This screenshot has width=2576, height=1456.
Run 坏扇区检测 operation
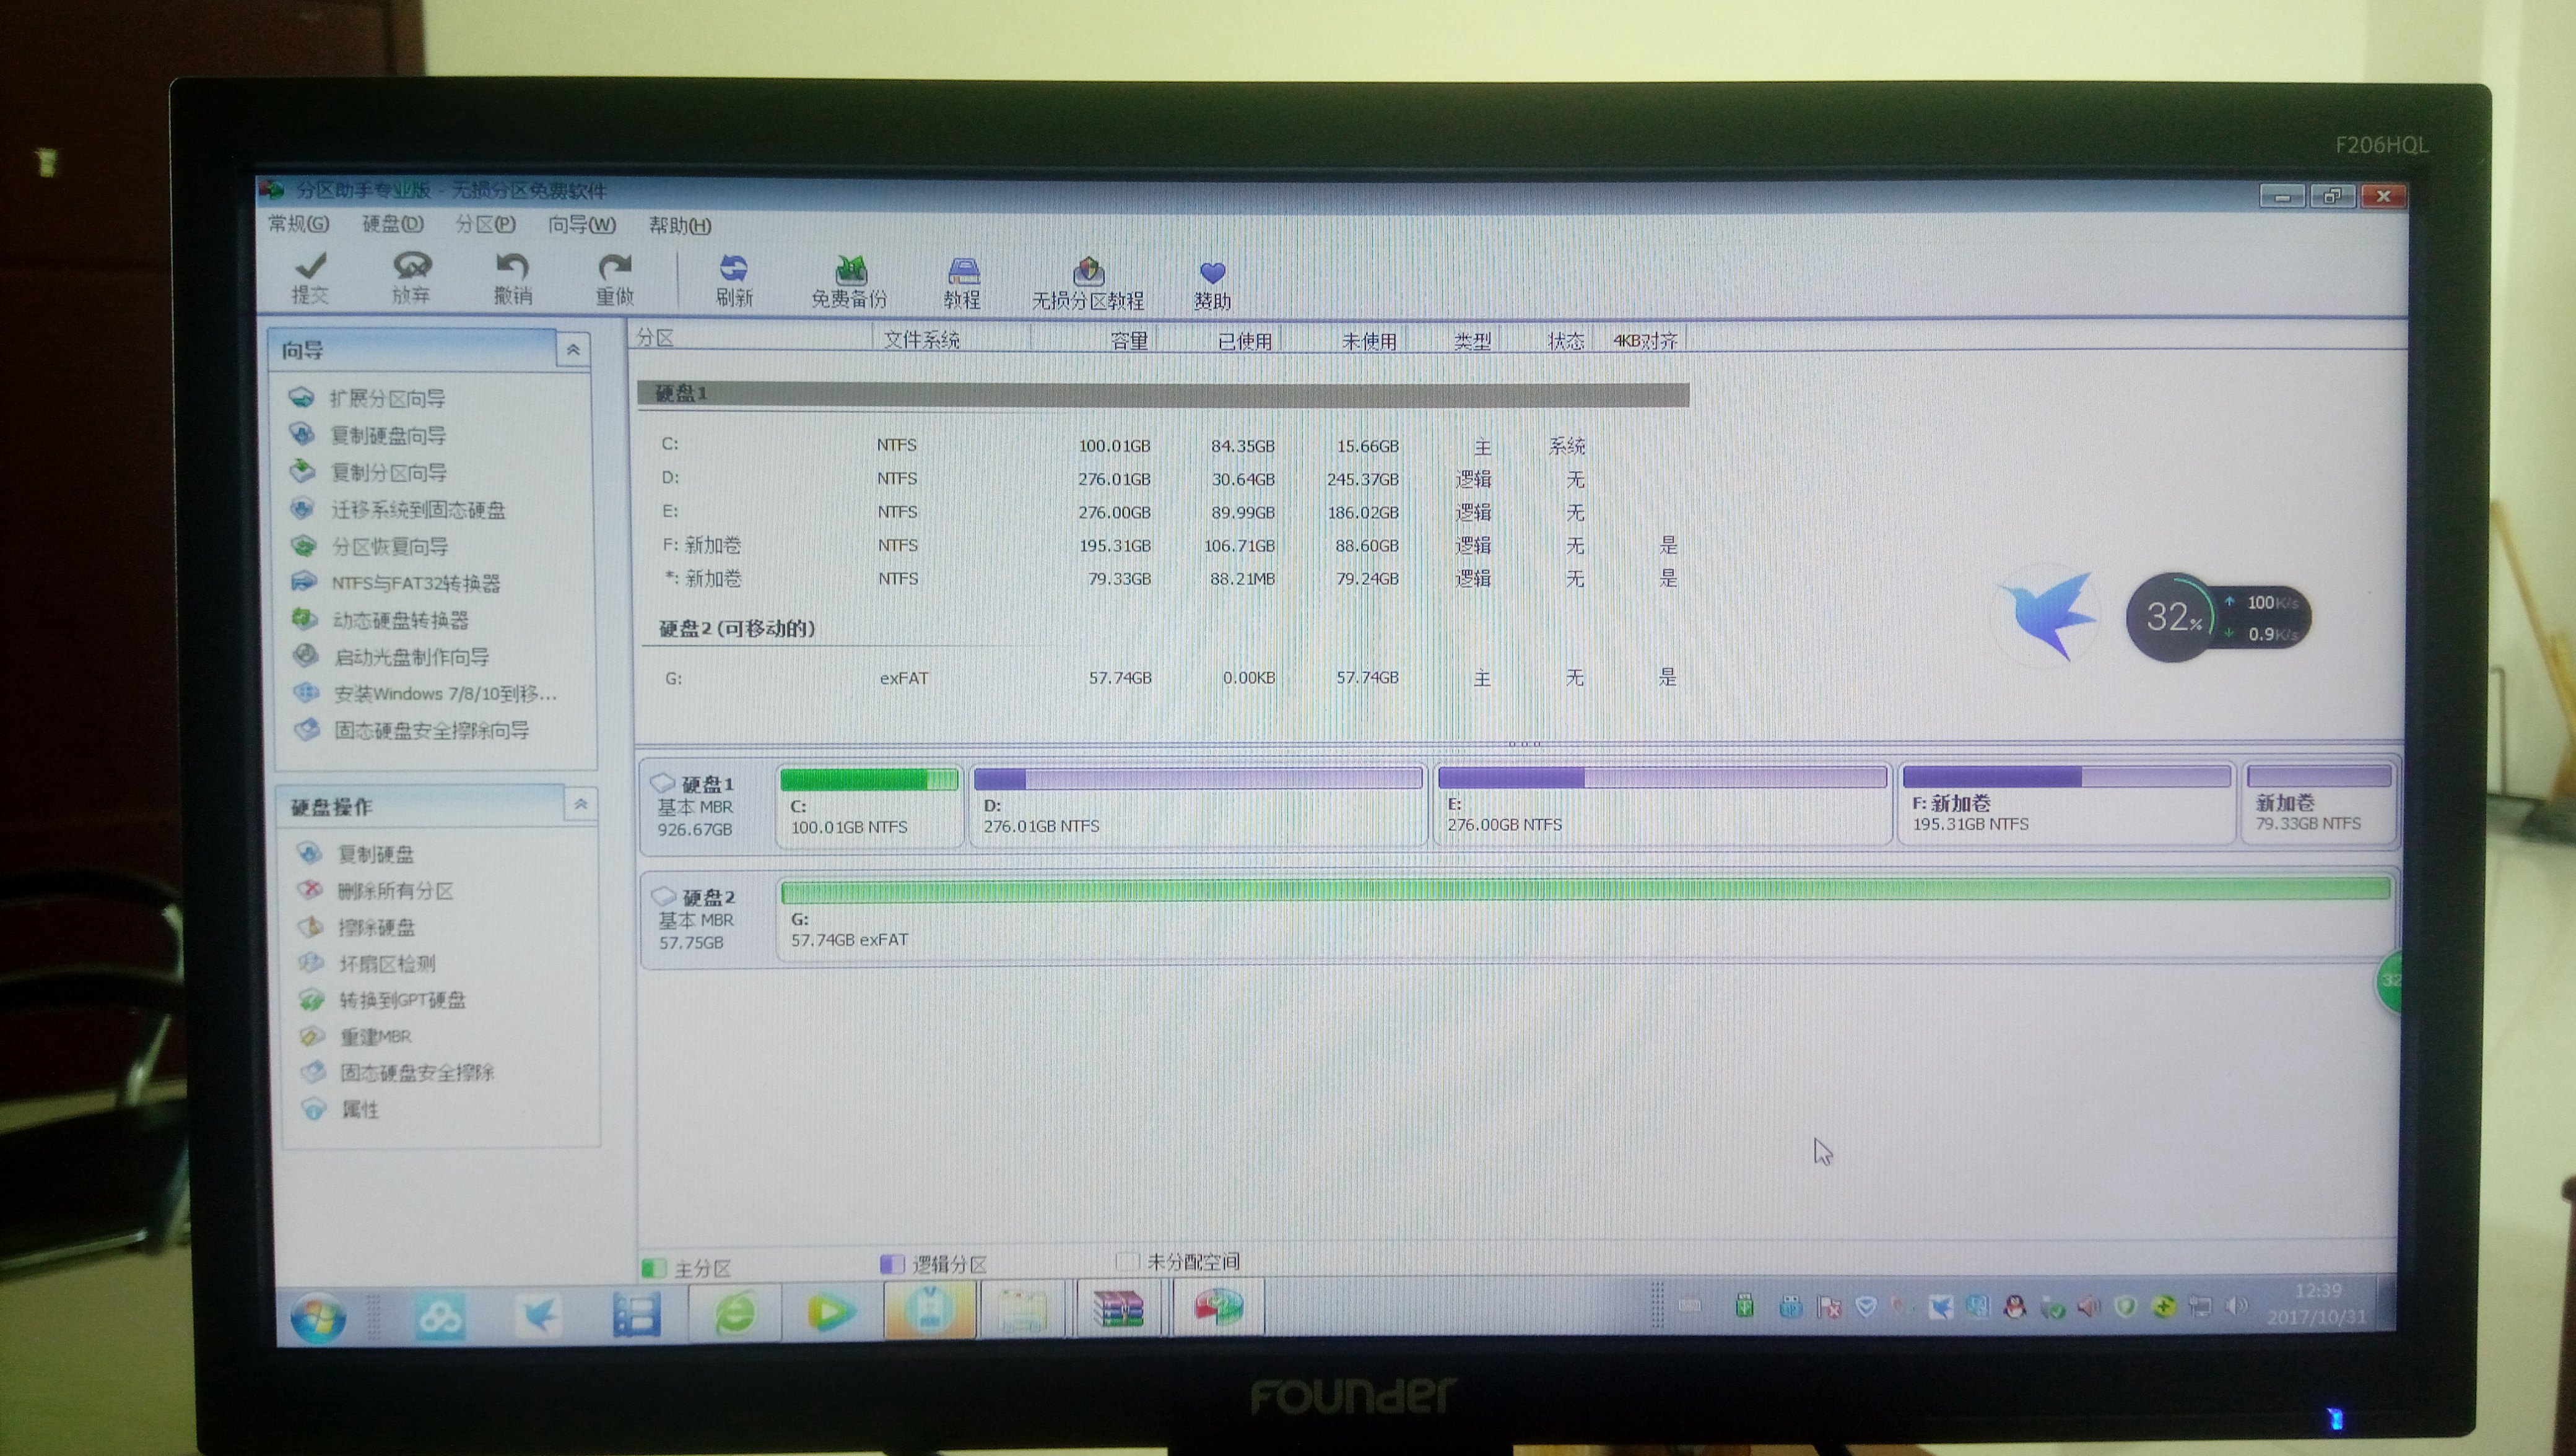click(x=387, y=964)
